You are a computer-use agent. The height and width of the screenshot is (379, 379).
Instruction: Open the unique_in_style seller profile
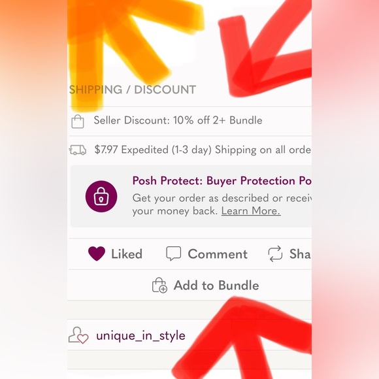click(140, 335)
